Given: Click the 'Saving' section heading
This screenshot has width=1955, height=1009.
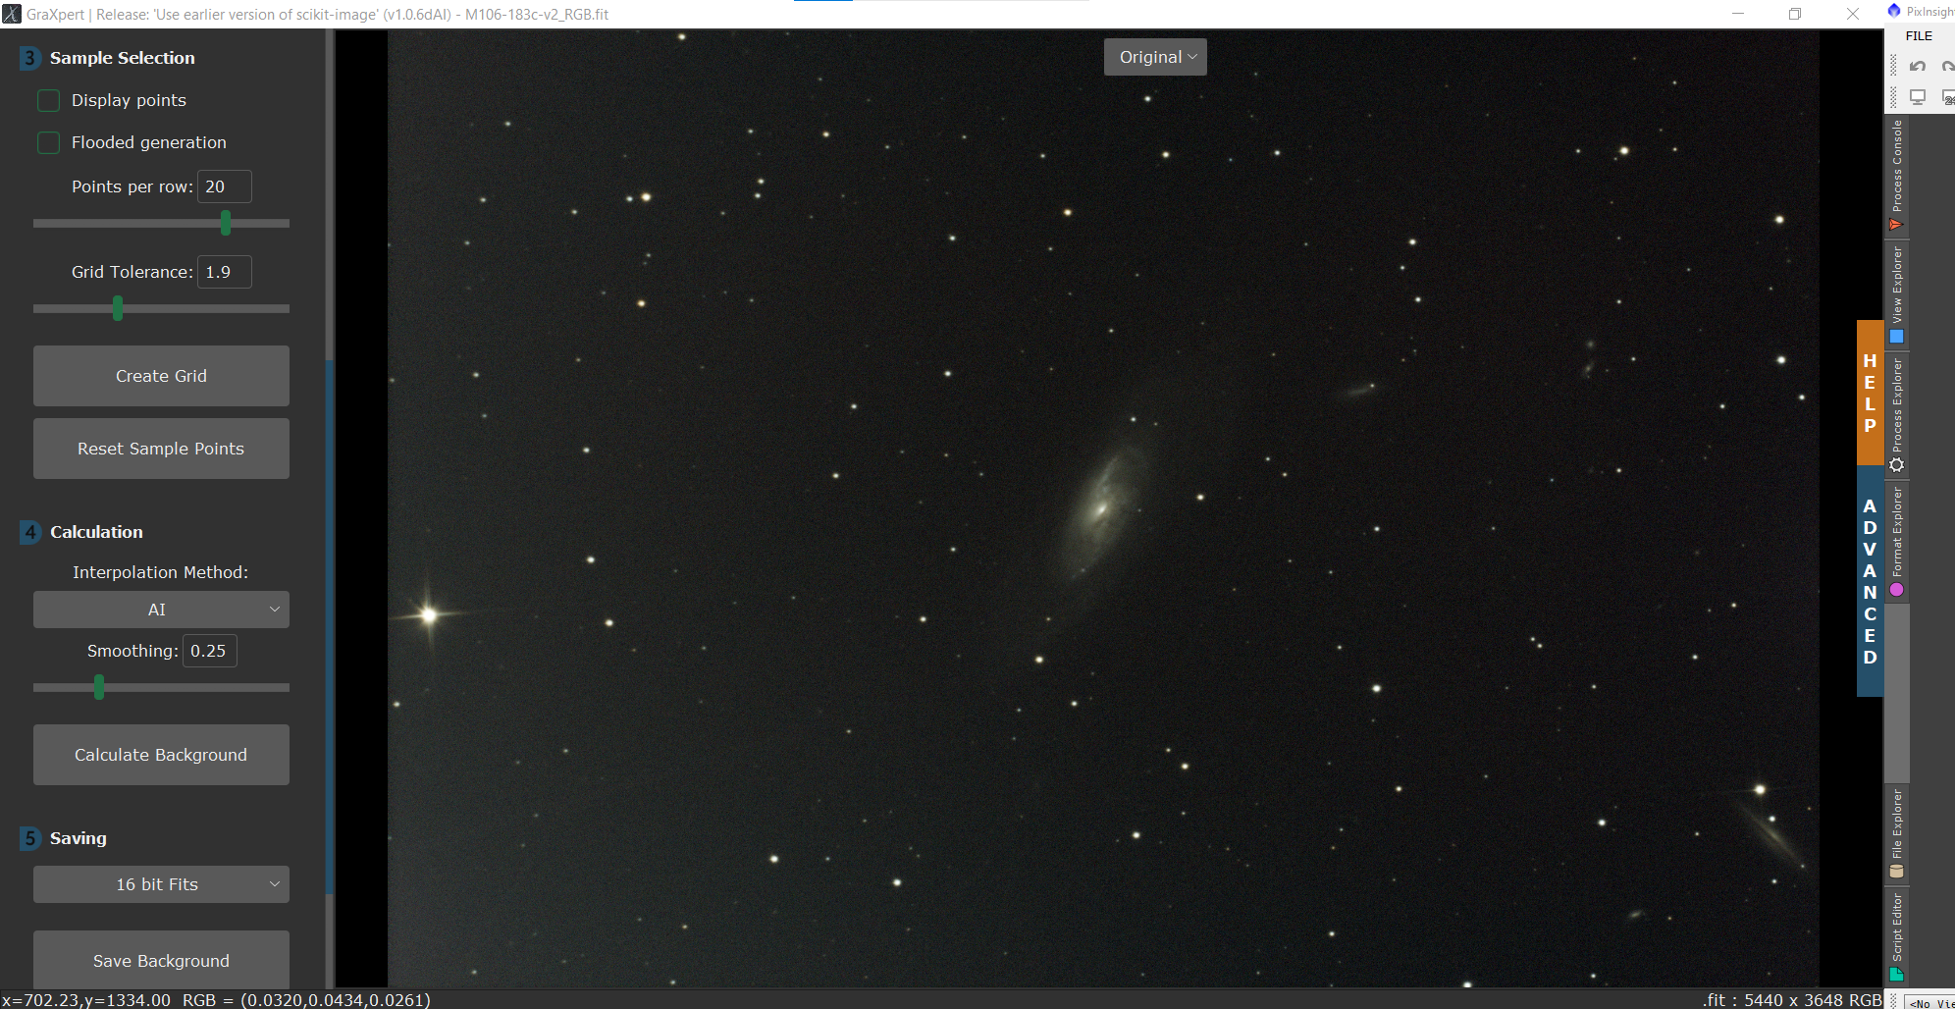Looking at the screenshot, I should 79,838.
